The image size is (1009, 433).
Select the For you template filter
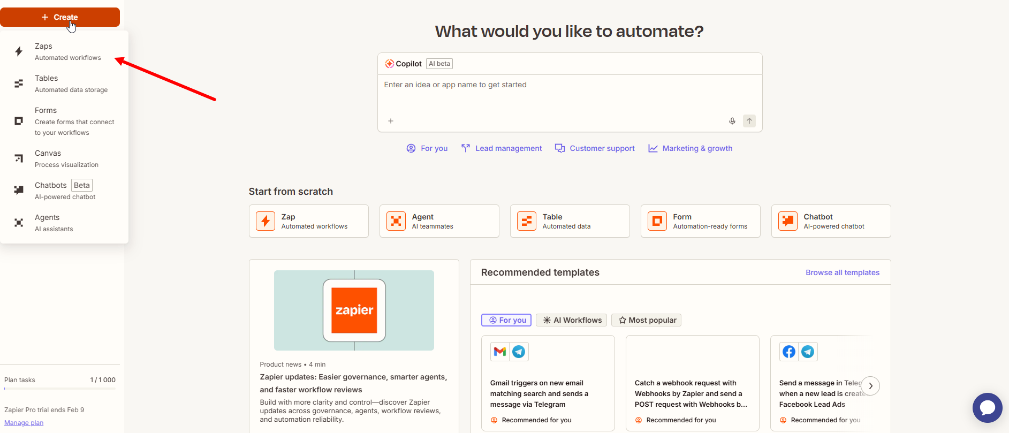pos(506,320)
